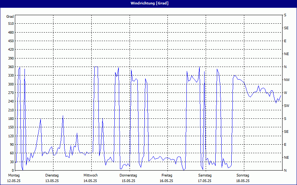Pick the 90 degree axis value
Image resolution: width=297 pixels, height=185 pixels.
click(x=11, y=145)
